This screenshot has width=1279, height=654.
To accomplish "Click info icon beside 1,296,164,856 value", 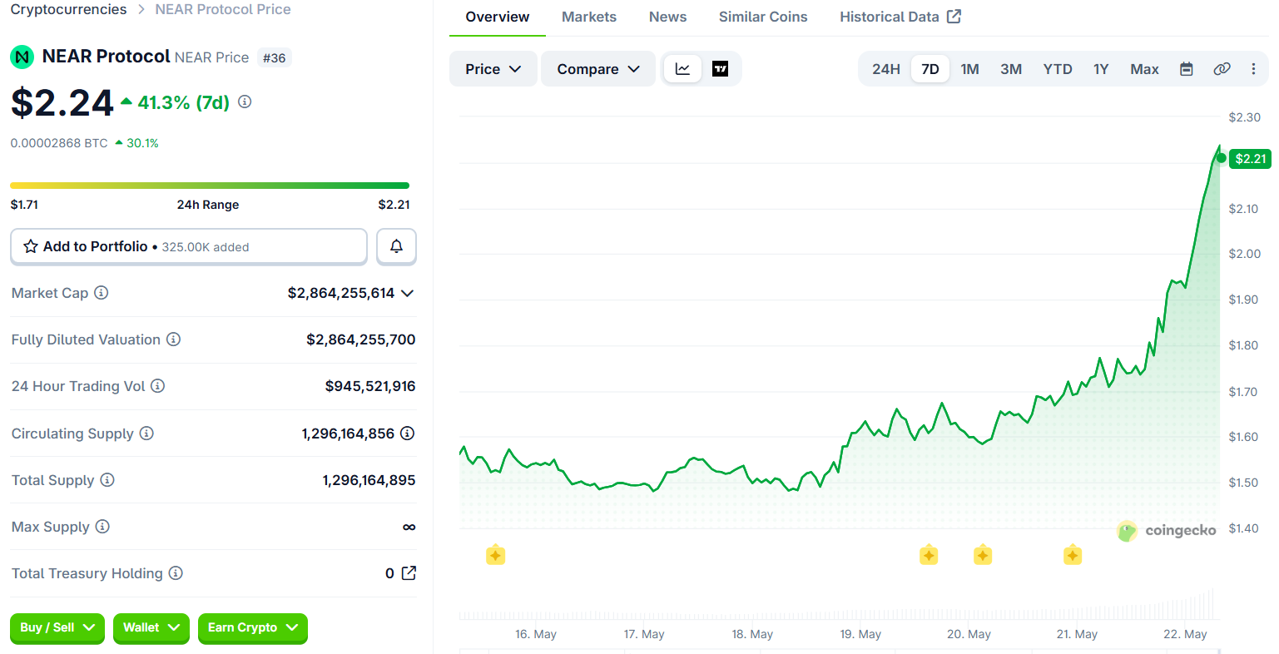I will pyautogui.click(x=407, y=434).
